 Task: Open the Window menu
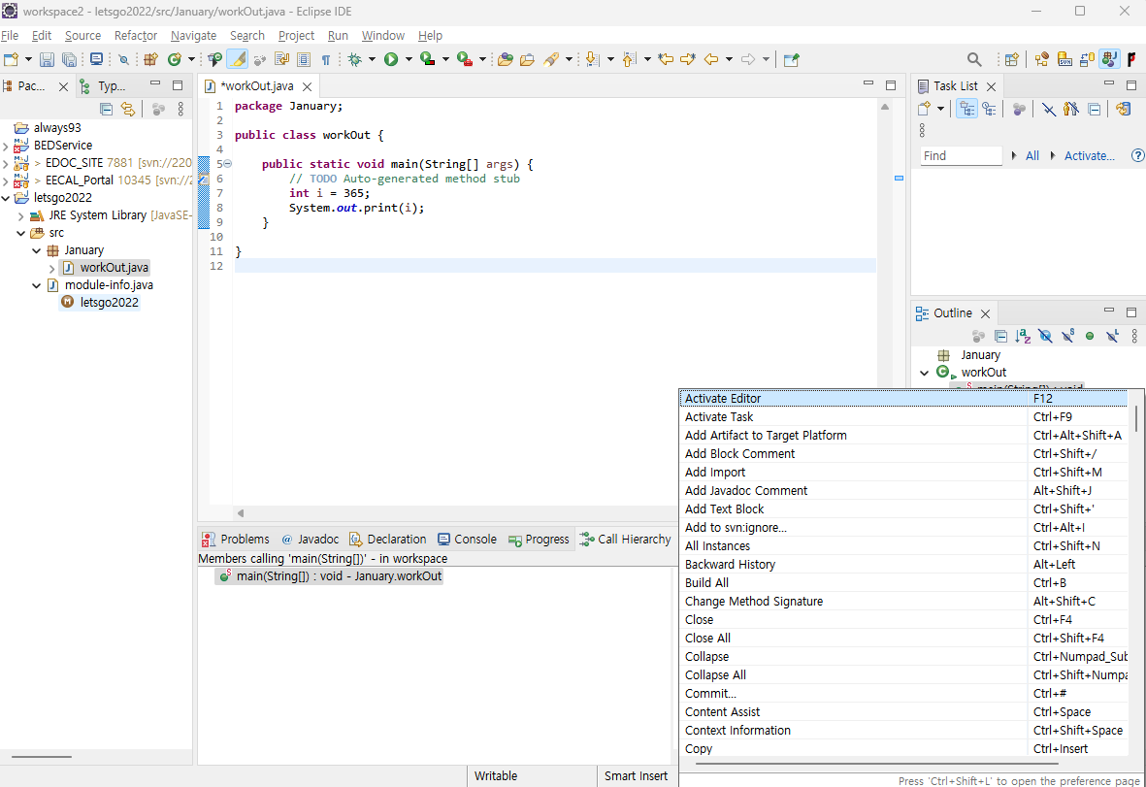(383, 35)
